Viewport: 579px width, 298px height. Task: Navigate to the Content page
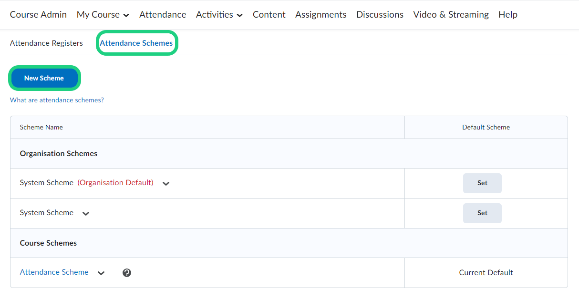tap(269, 15)
